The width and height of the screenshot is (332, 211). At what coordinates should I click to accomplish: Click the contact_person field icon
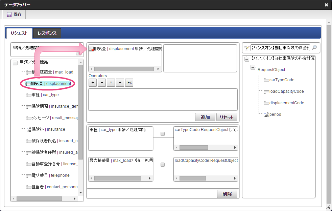[29, 187]
